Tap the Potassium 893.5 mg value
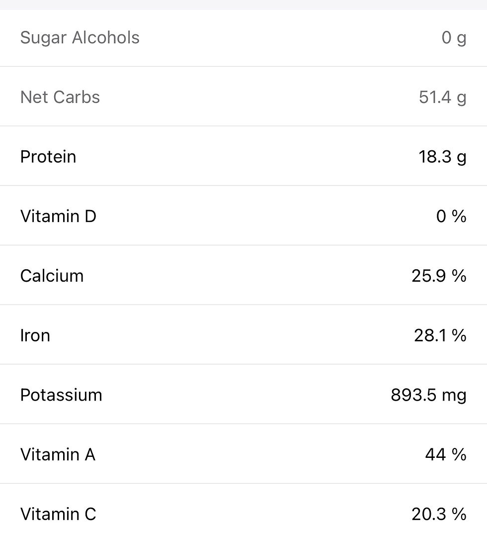Viewport: 487px width, 541px height. click(x=429, y=395)
